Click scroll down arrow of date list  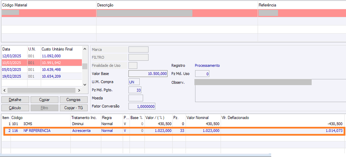[84, 85]
